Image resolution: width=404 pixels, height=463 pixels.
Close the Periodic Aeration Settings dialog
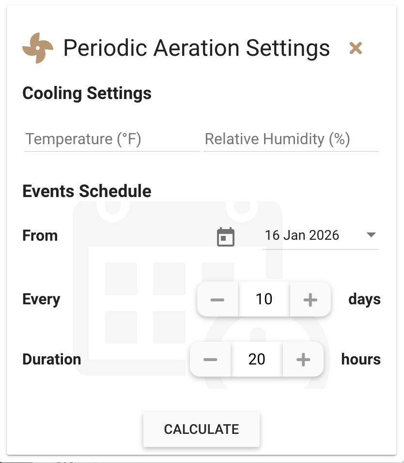point(356,48)
